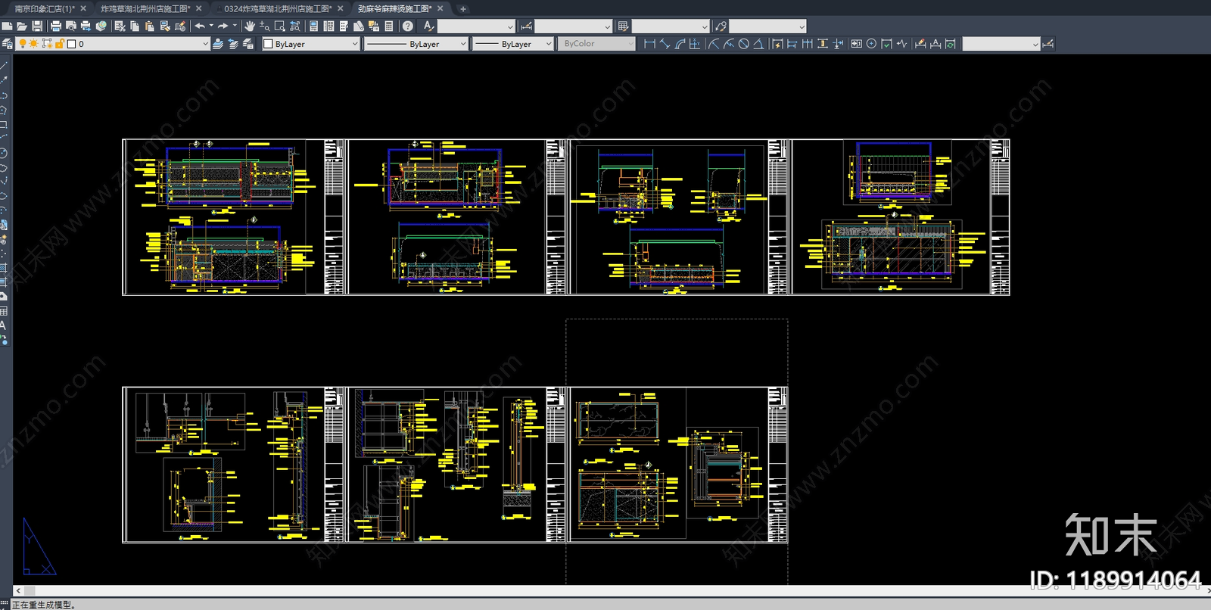Click the Plot (print) icon
This screenshot has width=1211, height=610.
[x=56, y=26]
